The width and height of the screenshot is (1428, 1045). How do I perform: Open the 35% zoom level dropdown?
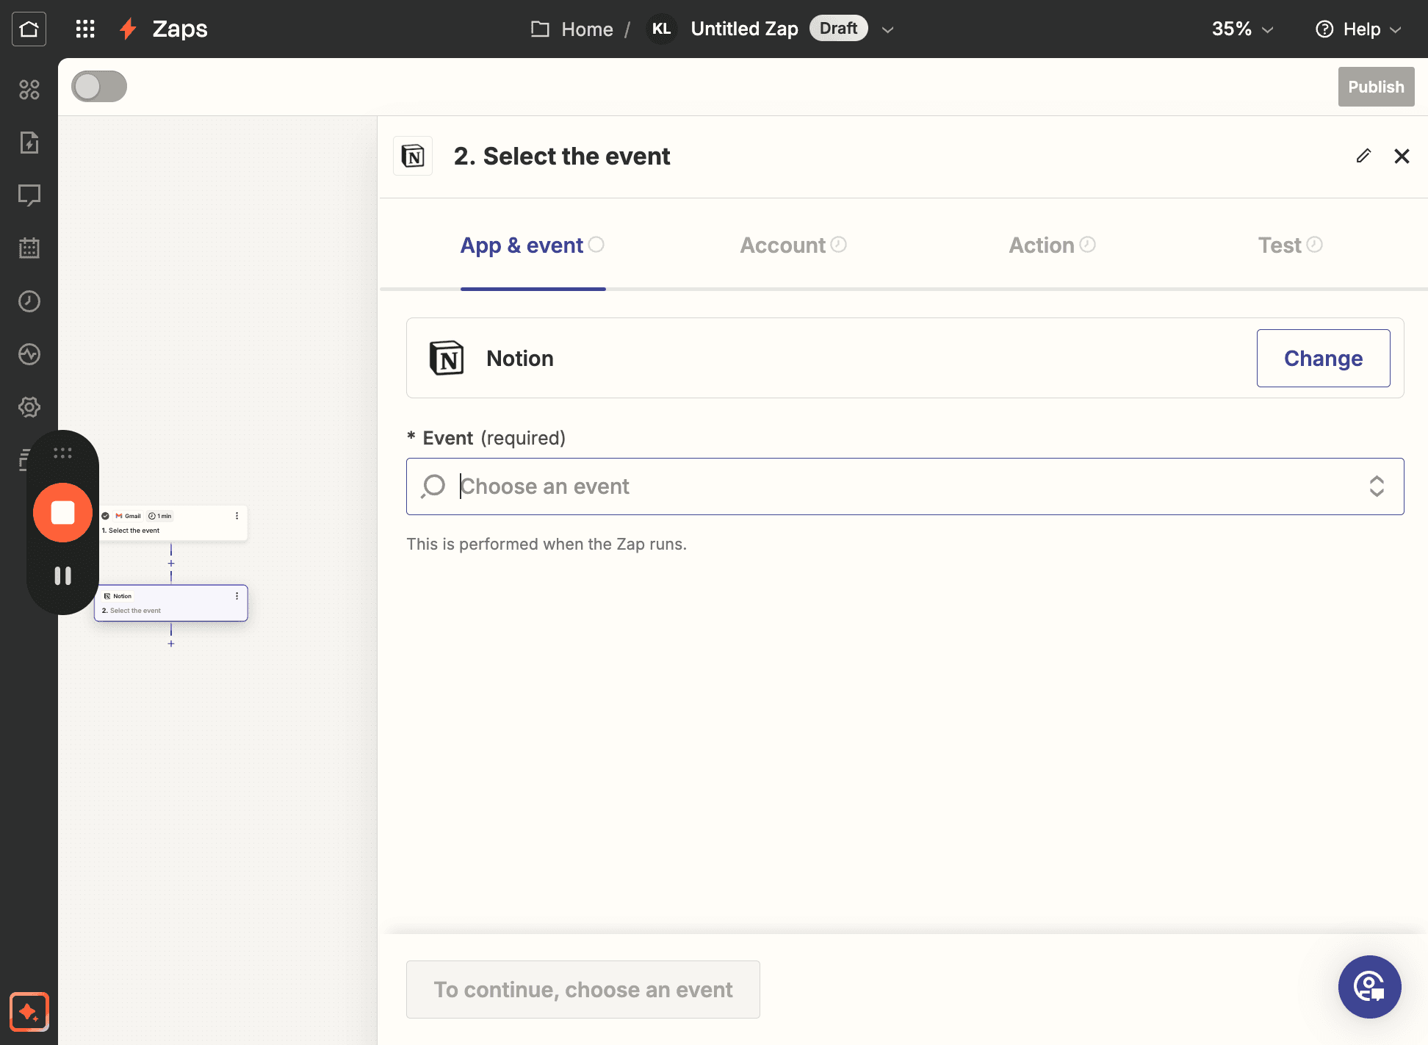click(x=1242, y=29)
